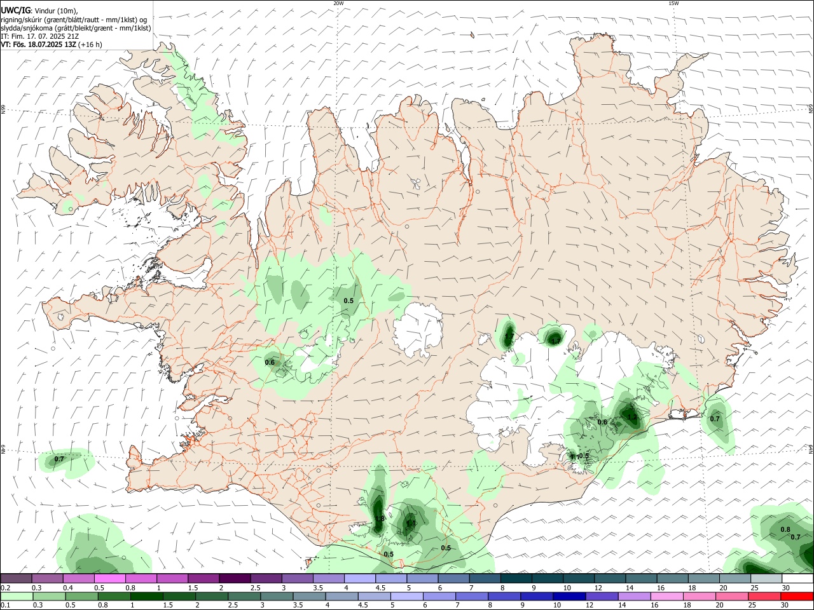Pick the green 0.8 swatch in the rain scale
This screenshot has width=814, height=610.
[114, 596]
